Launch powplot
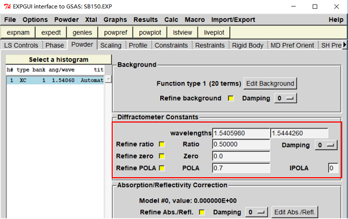The image size is (348, 219). (x=150, y=33)
